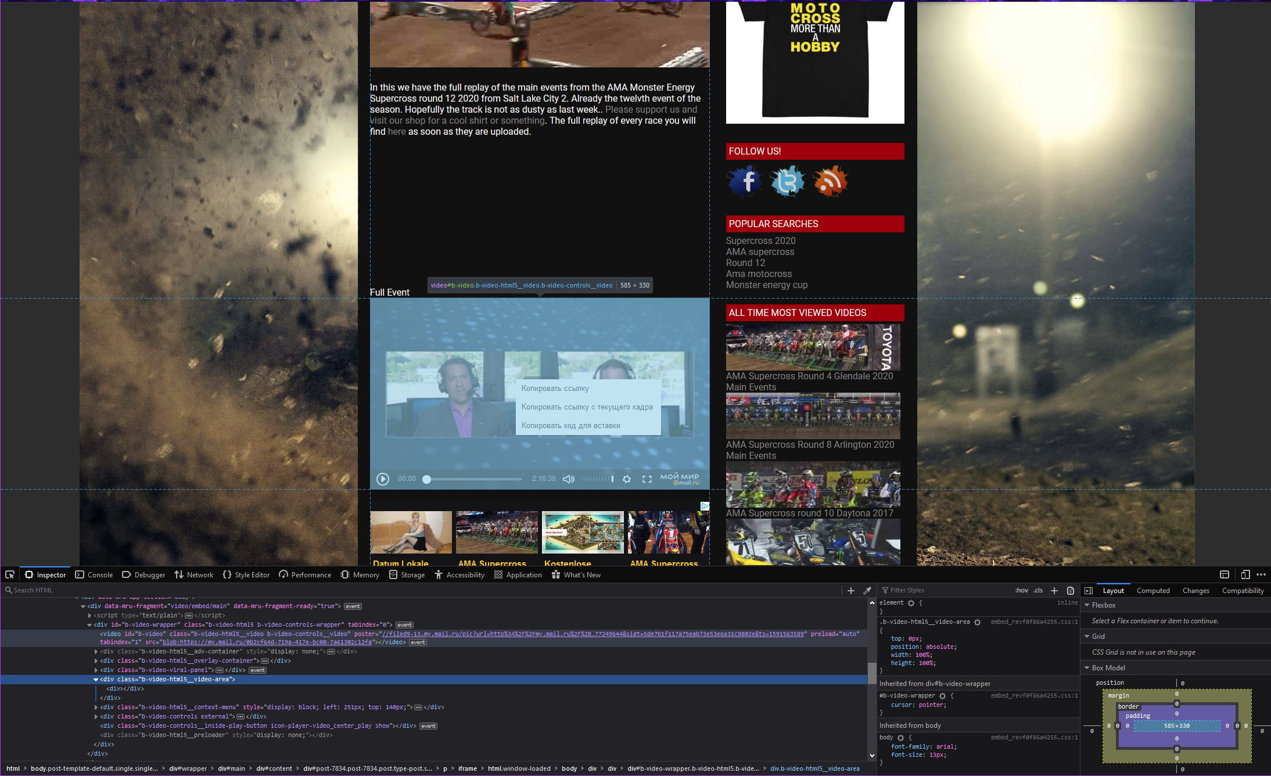This screenshot has width=1271, height=776.
Task: Click the element picker icon
Action: tap(10, 574)
